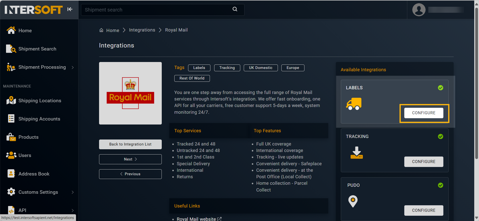Configure the PUDO integration
Screen dimensions: 479x221
coord(424,210)
